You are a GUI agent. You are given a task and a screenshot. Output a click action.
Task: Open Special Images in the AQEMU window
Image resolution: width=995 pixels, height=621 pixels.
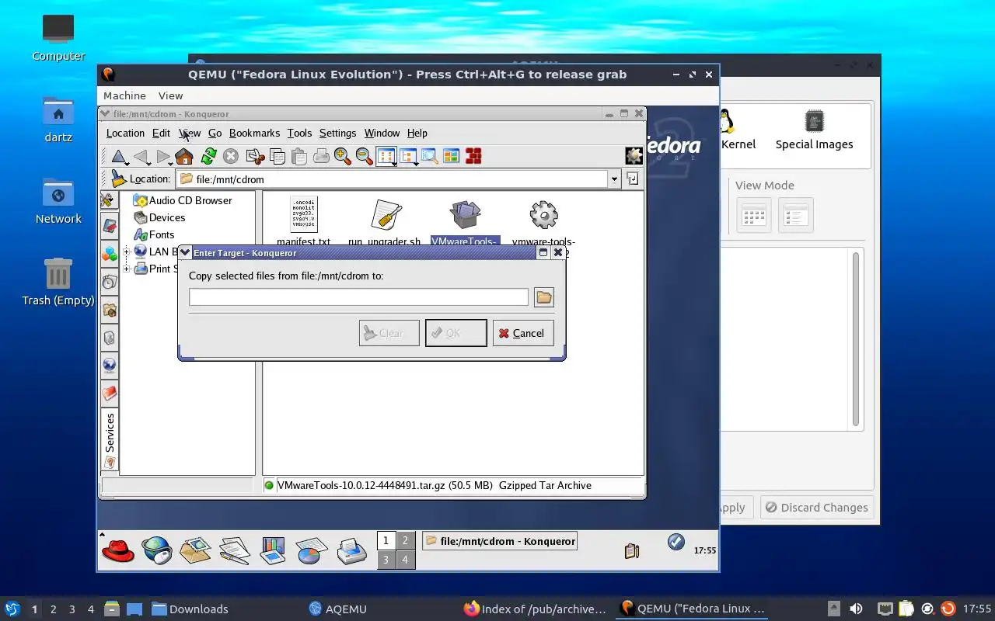coord(814,130)
